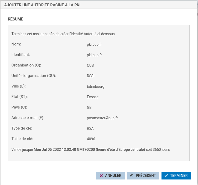This screenshot has height=185, width=198.
Task: Click the organisation unit value RSSI
Action: [91, 76]
